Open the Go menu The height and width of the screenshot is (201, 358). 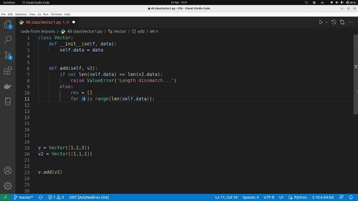coord(39,15)
